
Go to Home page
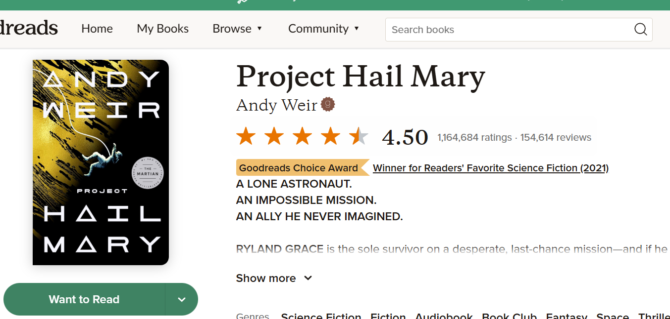(97, 29)
